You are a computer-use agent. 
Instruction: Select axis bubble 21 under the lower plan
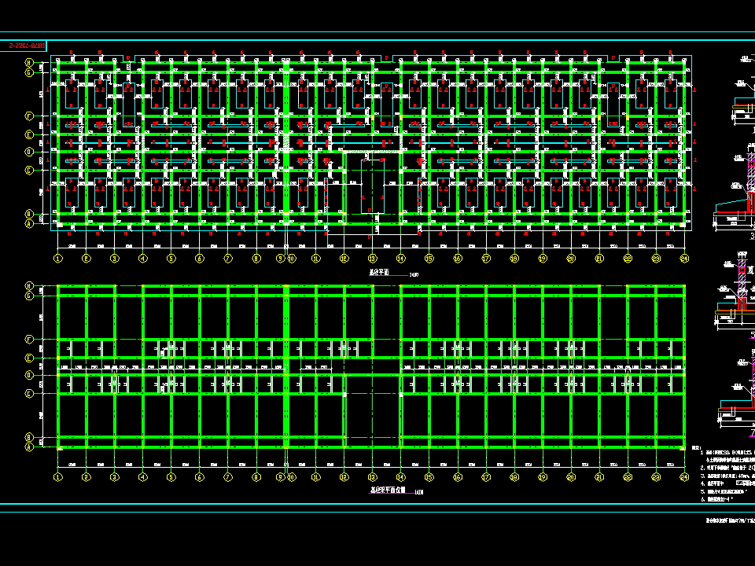(599, 476)
